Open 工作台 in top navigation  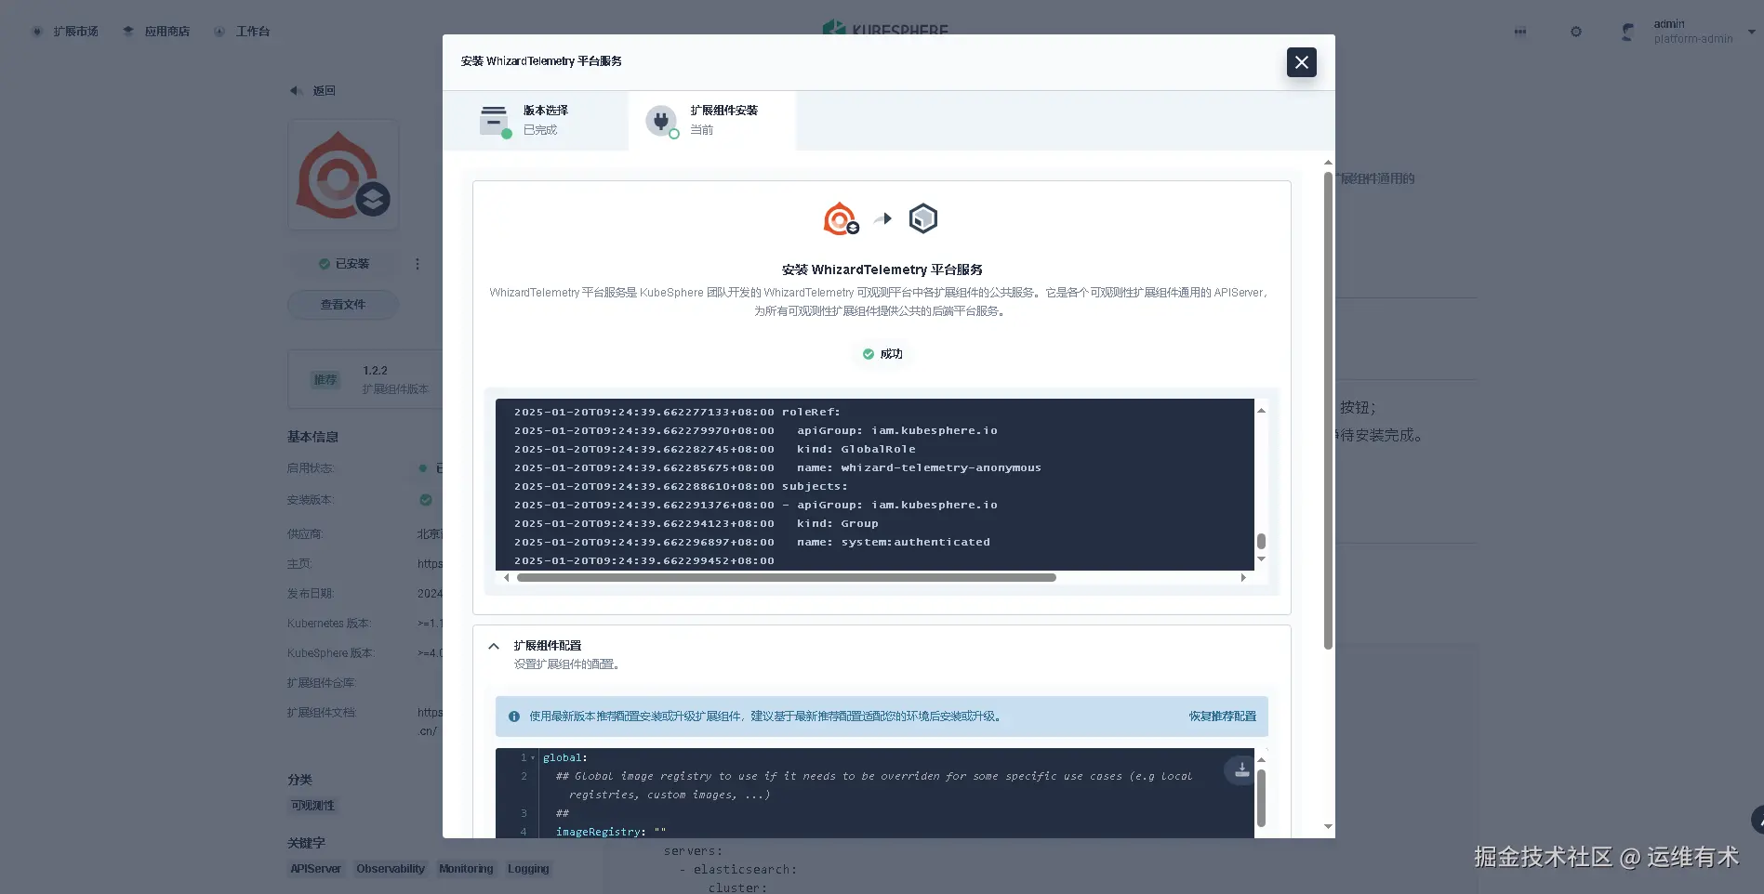[242, 32]
